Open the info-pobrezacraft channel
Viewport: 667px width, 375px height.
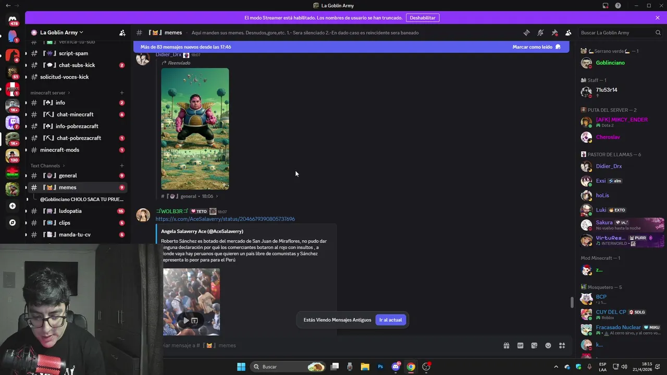pyautogui.click(x=77, y=126)
